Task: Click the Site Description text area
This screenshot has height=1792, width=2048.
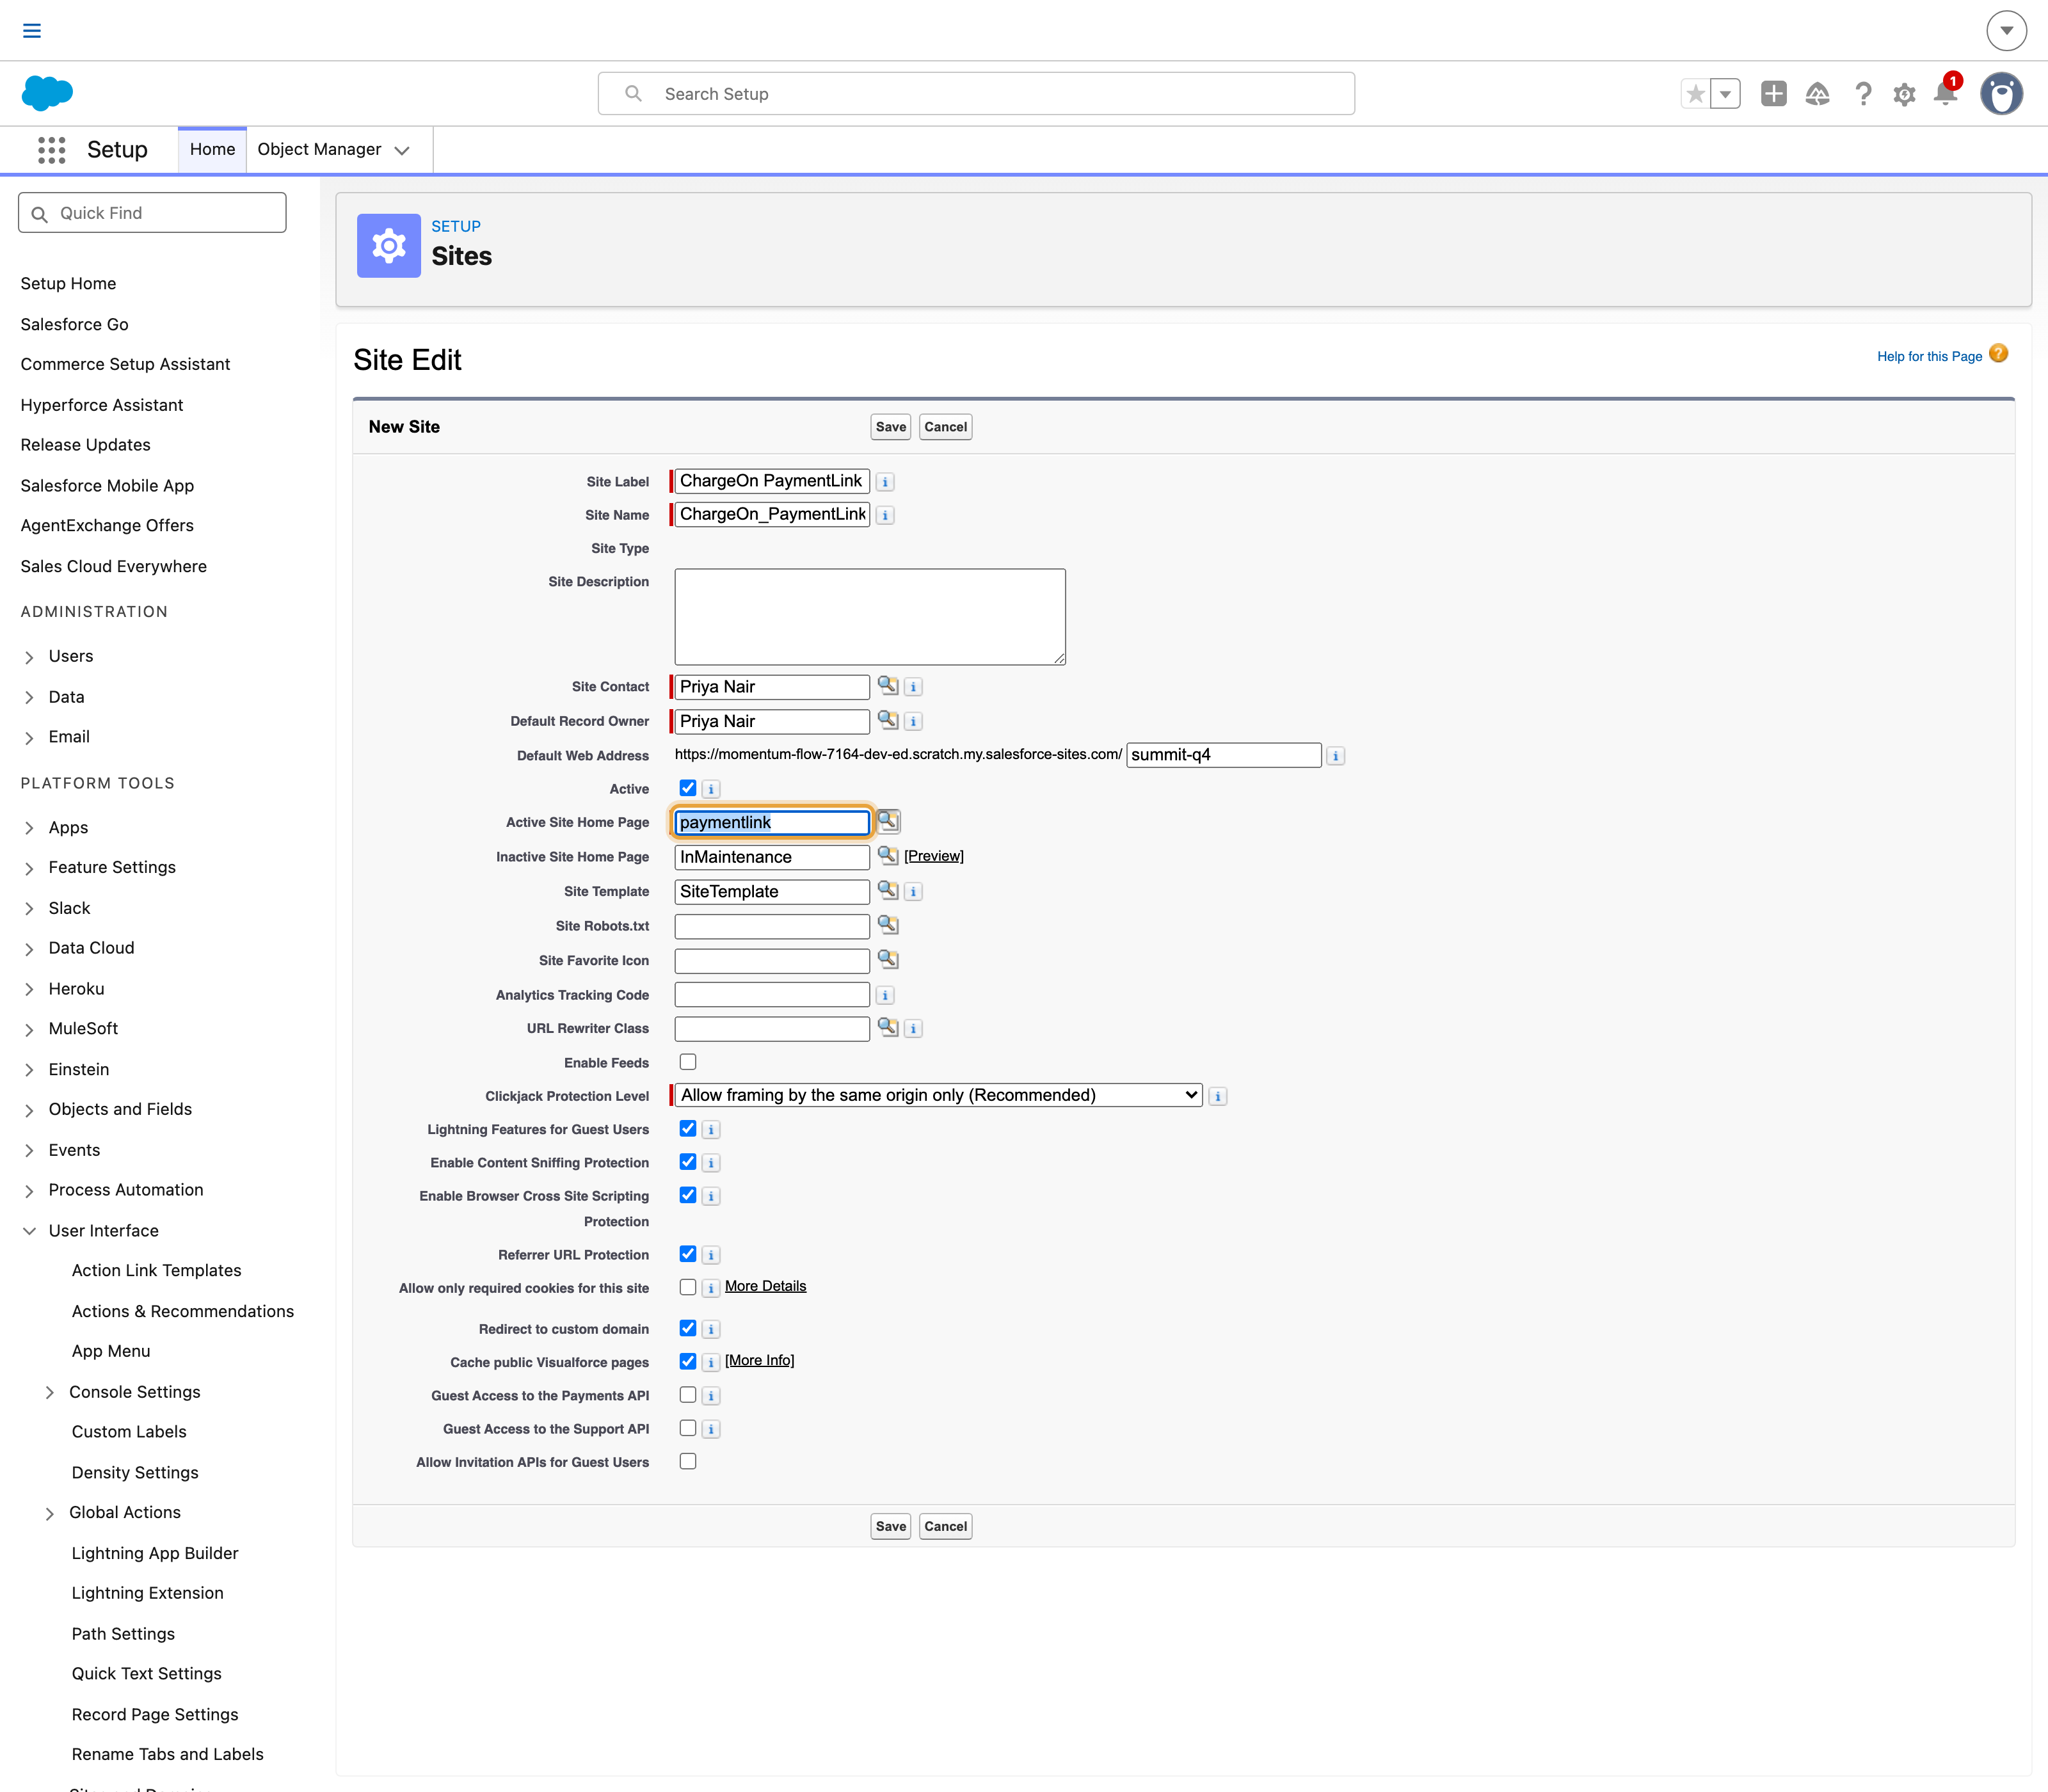Action: click(870, 617)
